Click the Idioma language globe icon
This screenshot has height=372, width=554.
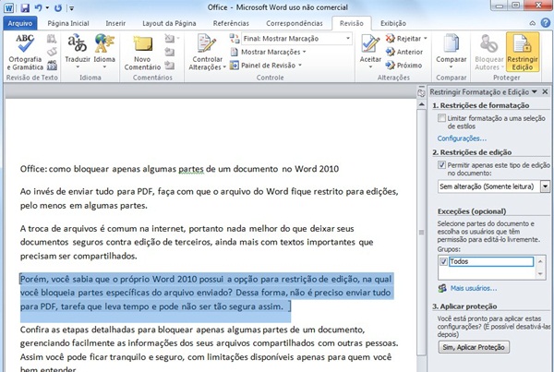[x=104, y=43]
